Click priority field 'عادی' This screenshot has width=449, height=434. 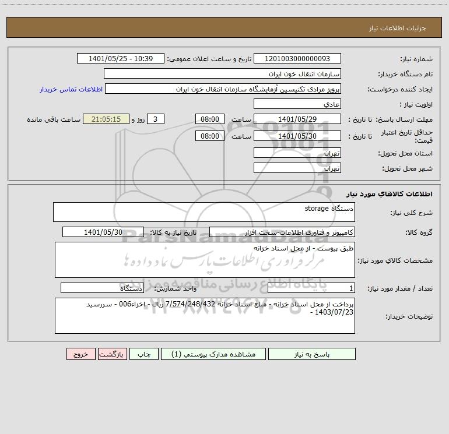(x=297, y=104)
